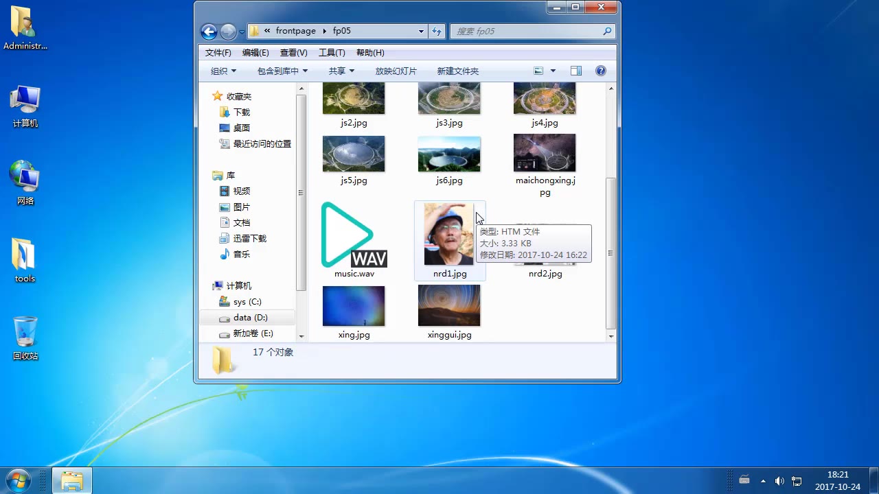Open Help via the question mark icon
879x494 pixels.
click(600, 70)
